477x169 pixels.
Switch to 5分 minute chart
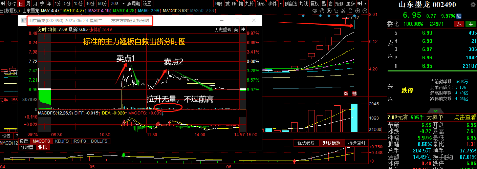[68, 3]
